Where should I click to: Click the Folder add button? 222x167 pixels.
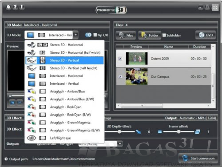pyautogui.click(x=150, y=35)
